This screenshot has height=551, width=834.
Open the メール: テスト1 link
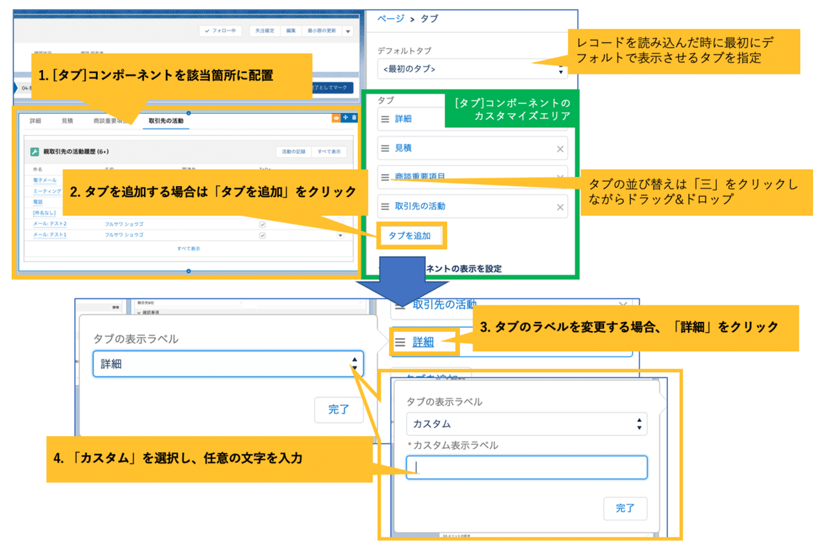coord(50,235)
